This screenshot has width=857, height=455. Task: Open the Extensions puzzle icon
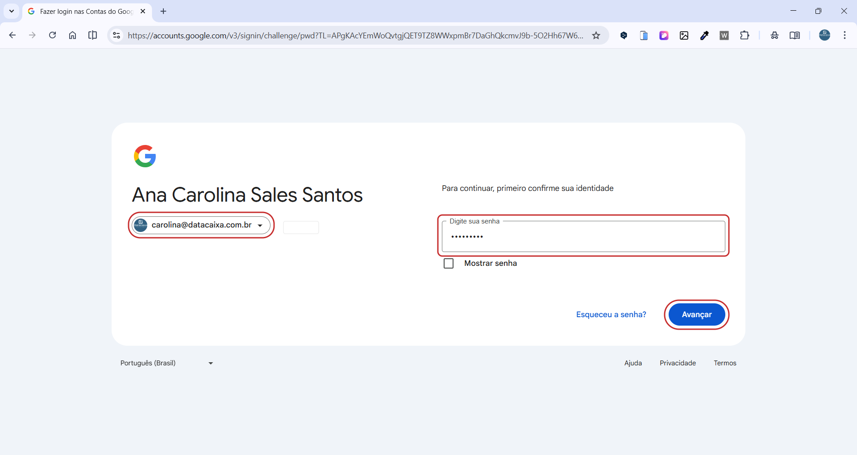pyautogui.click(x=744, y=35)
